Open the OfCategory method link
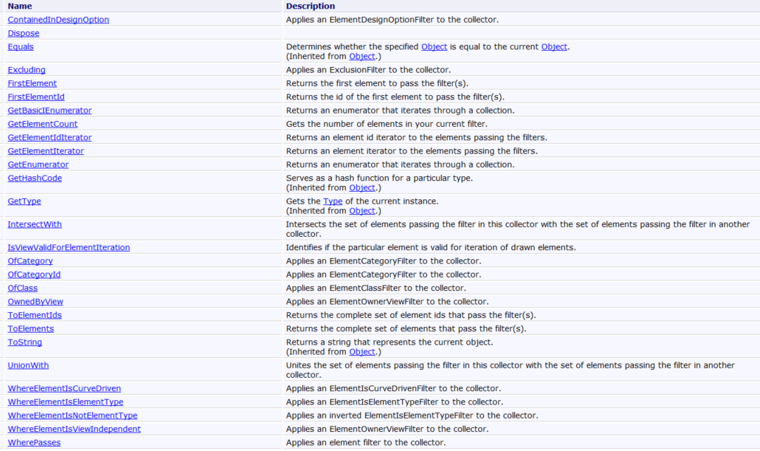Image resolution: width=760 pixels, height=451 pixels. coord(30,261)
